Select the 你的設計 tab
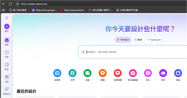Viewport: 187px width, 98px height. pyautogui.click(x=123, y=40)
